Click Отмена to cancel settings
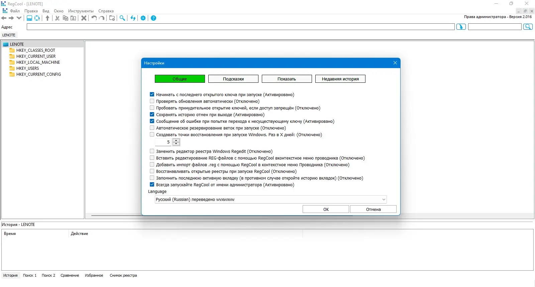This screenshot has height=287, width=535. click(x=373, y=209)
